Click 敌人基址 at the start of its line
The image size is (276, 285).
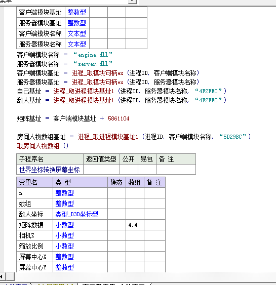point(29,100)
